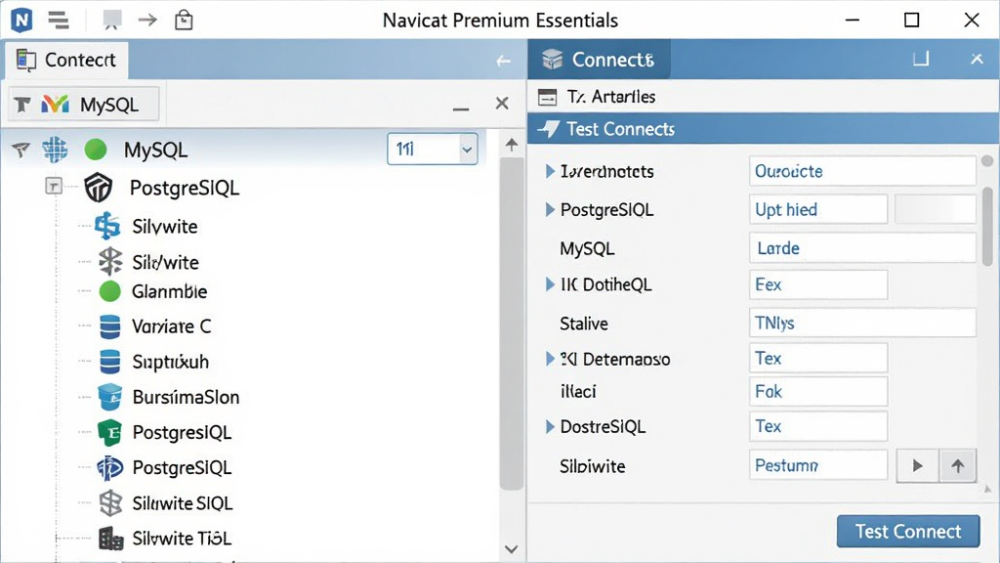Switch to the Connects tab
The height and width of the screenshot is (563, 1000).
[x=599, y=60]
